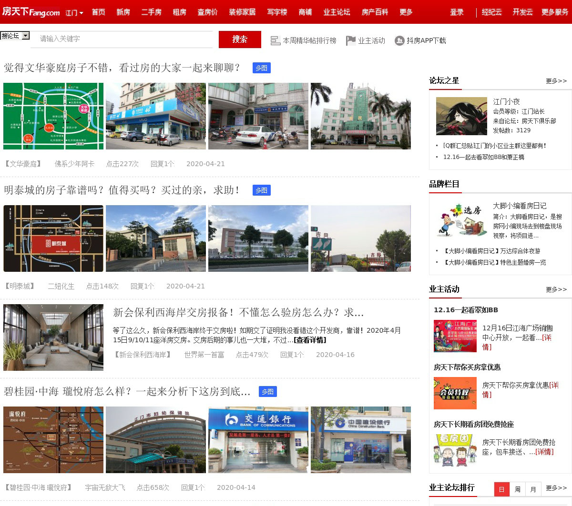The width and height of the screenshot is (572, 506).
Task: Select the 日 ranking tab
Action: click(501, 489)
